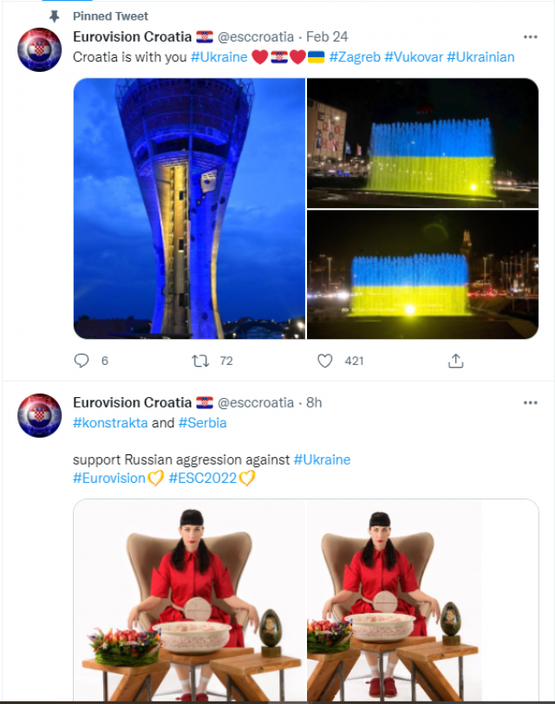Viewport: 555px width, 704px height.
Task: Open the @esccroatia handle on pinned tweet
Action: pos(256,36)
